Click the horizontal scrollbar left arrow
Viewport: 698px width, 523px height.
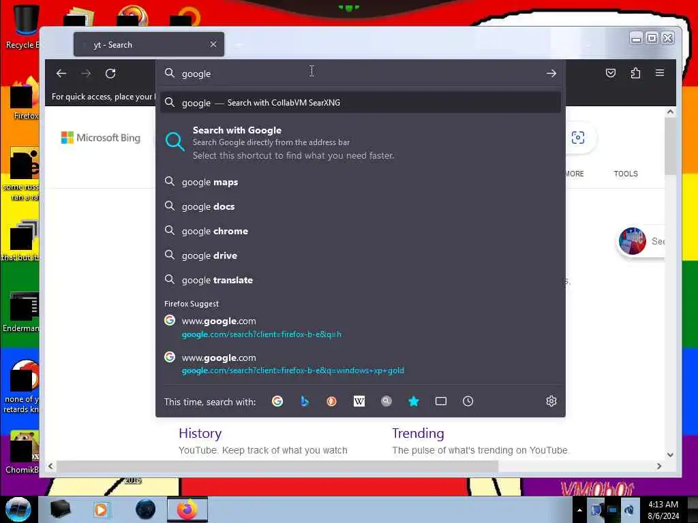point(50,466)
